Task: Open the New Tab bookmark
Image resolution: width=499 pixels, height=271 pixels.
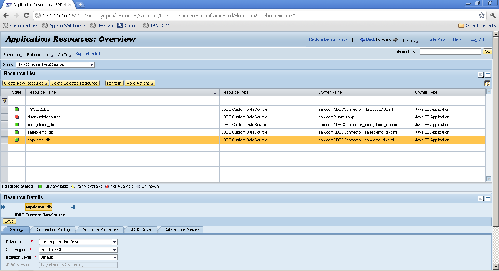Action: tap(101, 25)
